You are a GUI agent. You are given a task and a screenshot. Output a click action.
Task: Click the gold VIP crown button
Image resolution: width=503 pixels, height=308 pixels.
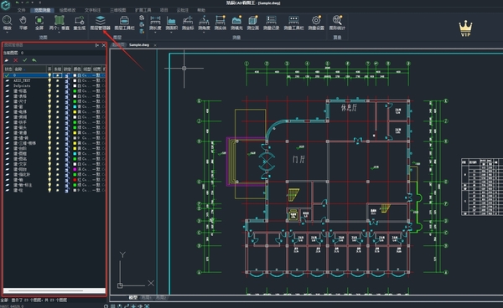465,28
